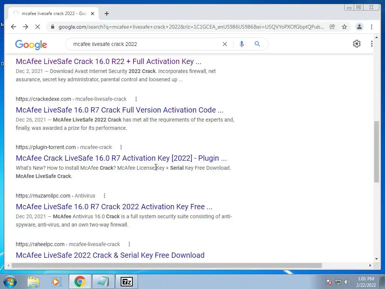Click the vertical scrollbar thumb

[376, 152]
